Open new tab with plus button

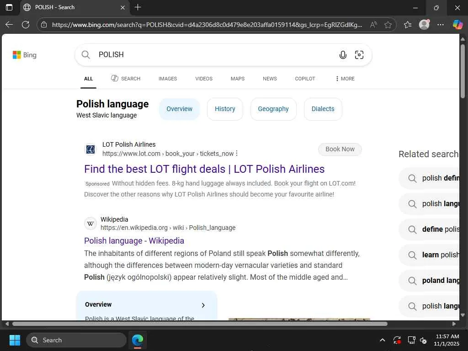click(x=138, y=7)
